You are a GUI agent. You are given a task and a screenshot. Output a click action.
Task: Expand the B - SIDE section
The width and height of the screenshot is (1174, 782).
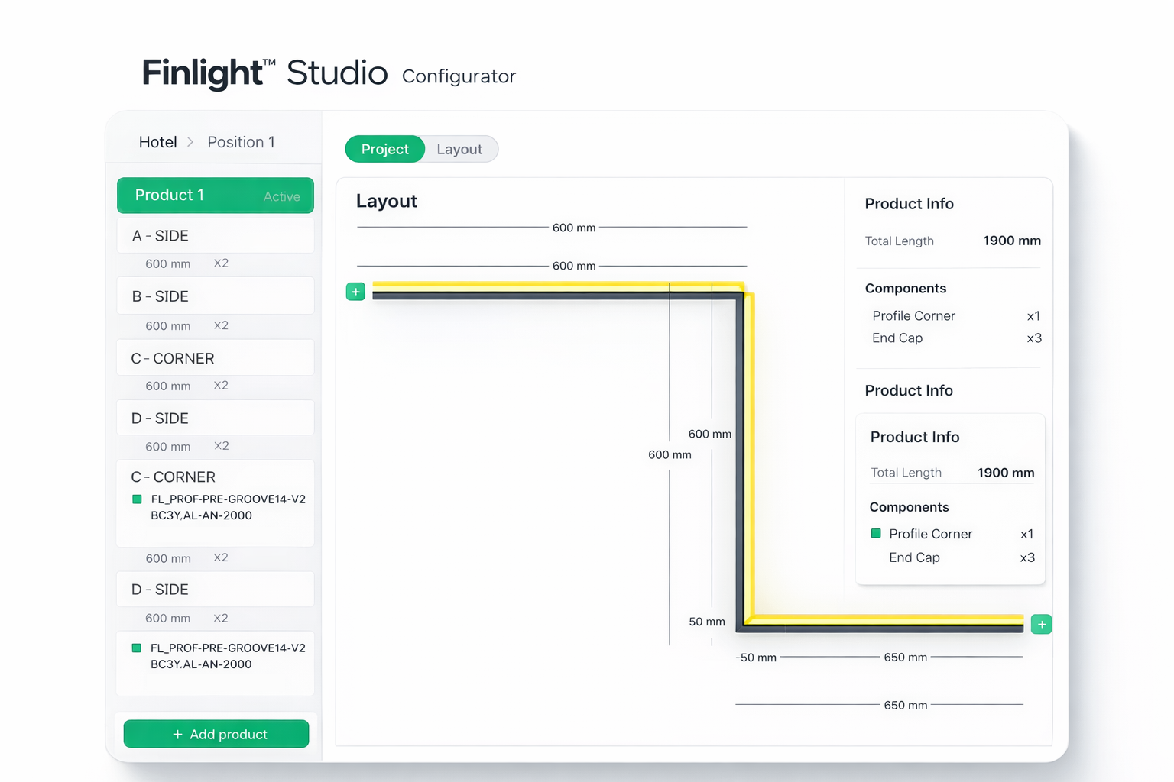(216, 296)
